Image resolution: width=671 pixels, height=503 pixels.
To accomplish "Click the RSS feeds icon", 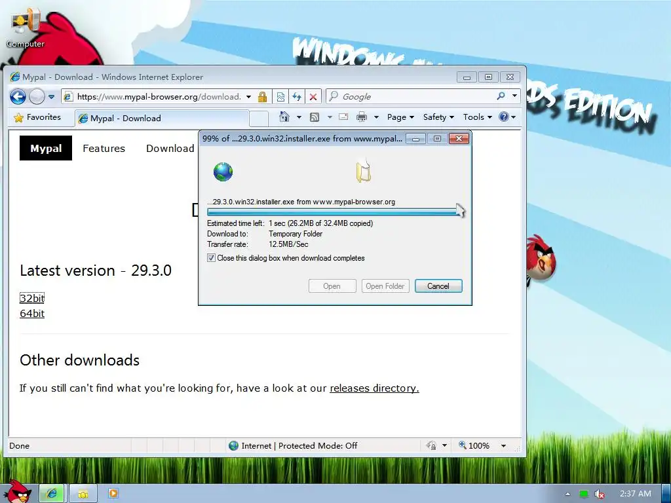I will tap(315, 117).
